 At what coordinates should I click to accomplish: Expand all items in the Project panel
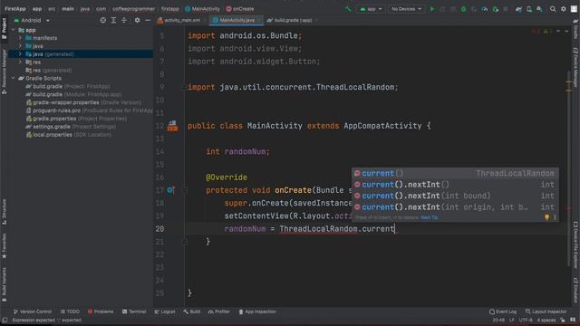point(113,20)
